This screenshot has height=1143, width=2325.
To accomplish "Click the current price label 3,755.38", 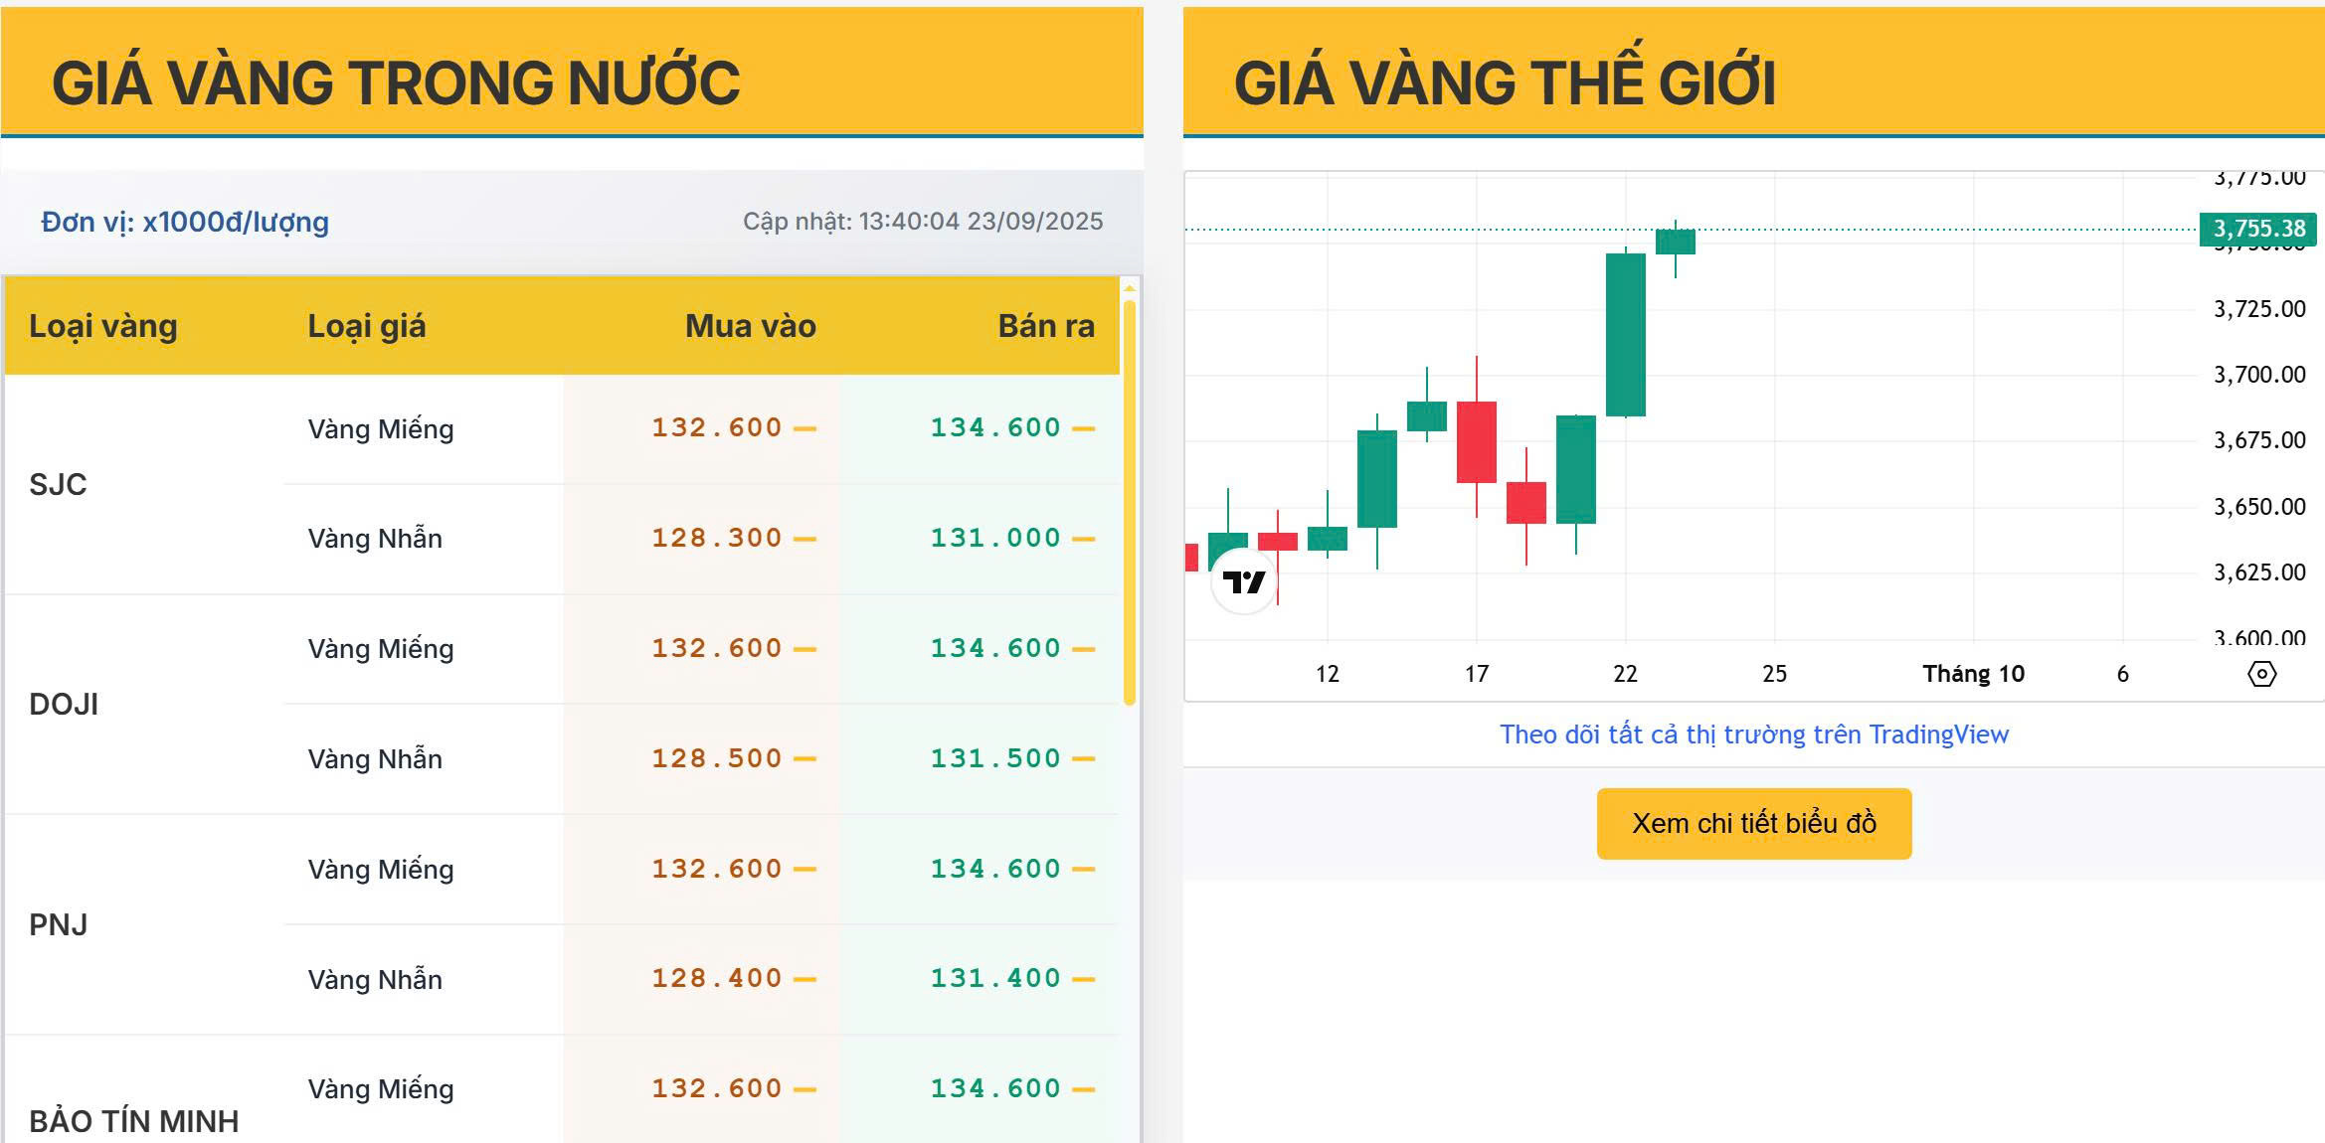I will click(x=2258, y=229).
